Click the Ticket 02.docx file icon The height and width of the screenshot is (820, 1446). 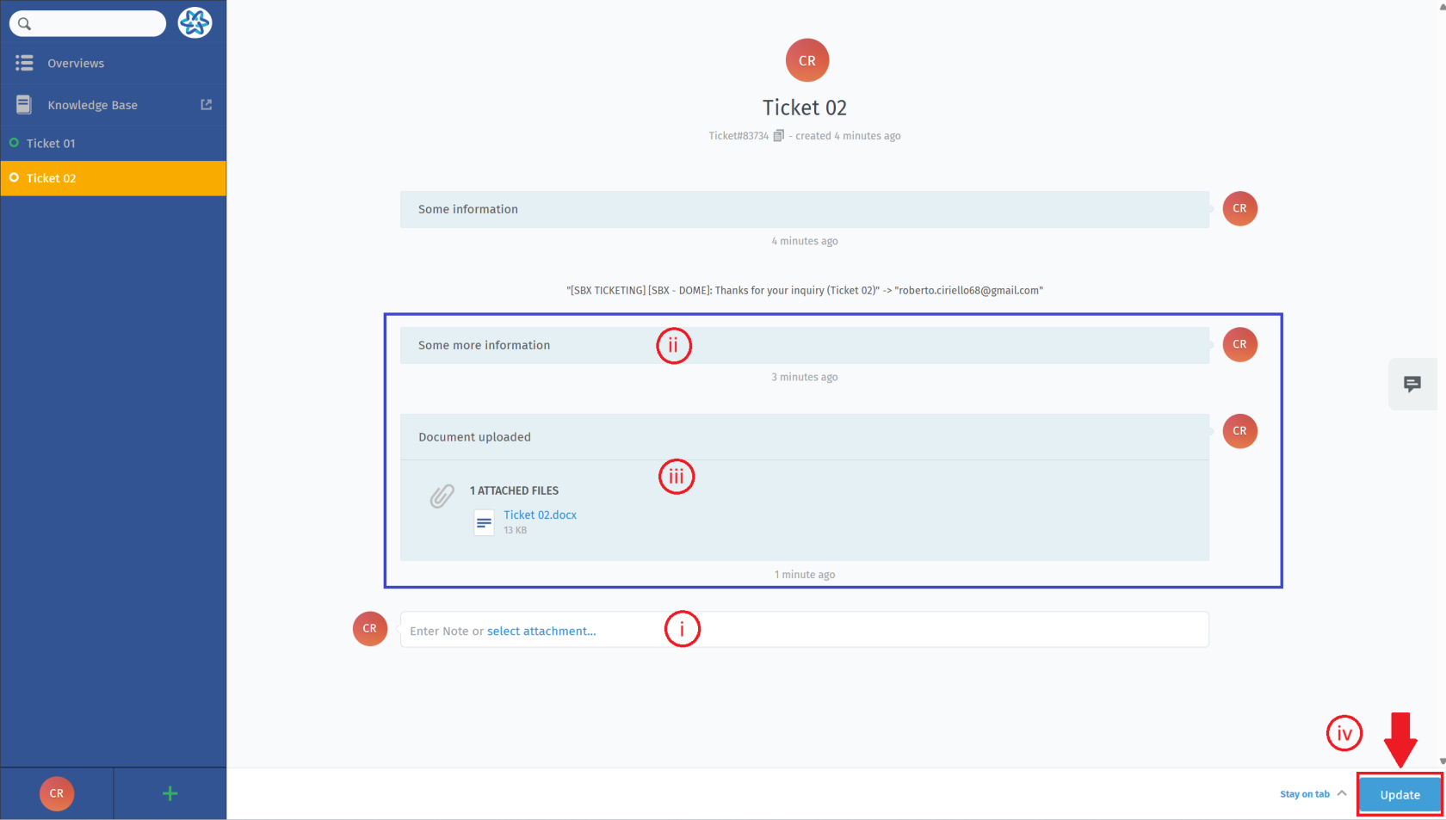pos(484,521)
